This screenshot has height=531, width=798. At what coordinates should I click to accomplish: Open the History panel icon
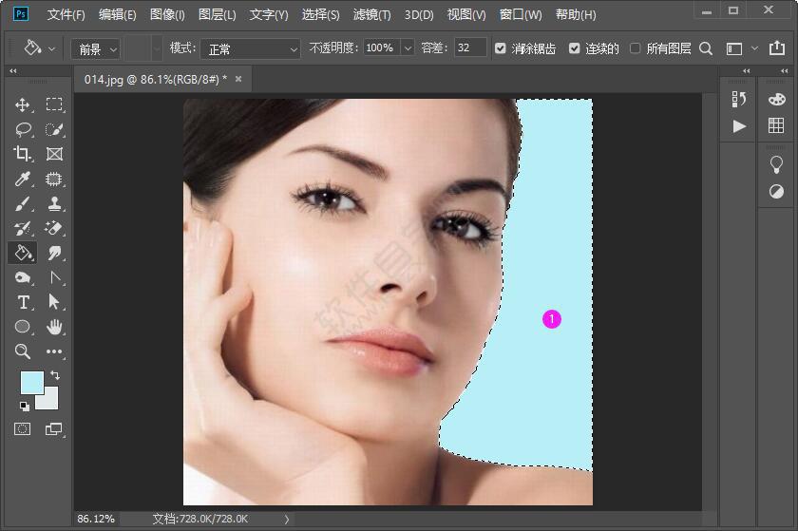coord(739,99)
